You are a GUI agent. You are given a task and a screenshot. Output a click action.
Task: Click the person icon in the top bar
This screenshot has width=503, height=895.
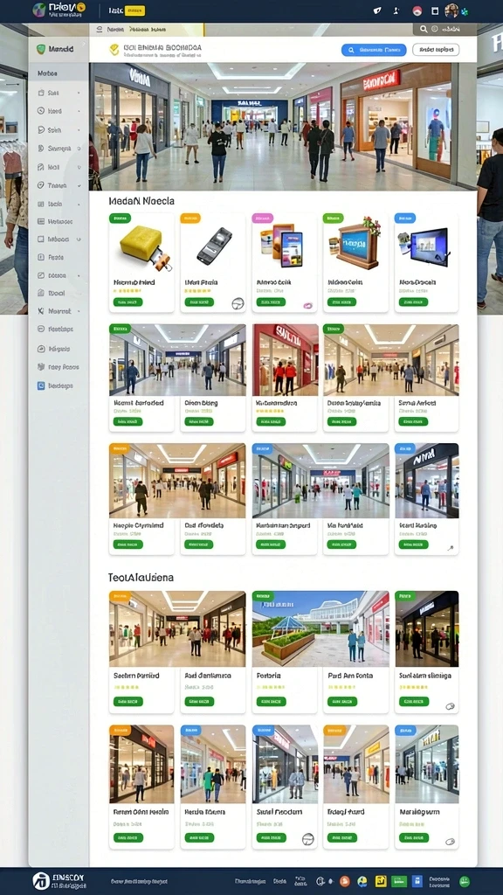(396, 10)
